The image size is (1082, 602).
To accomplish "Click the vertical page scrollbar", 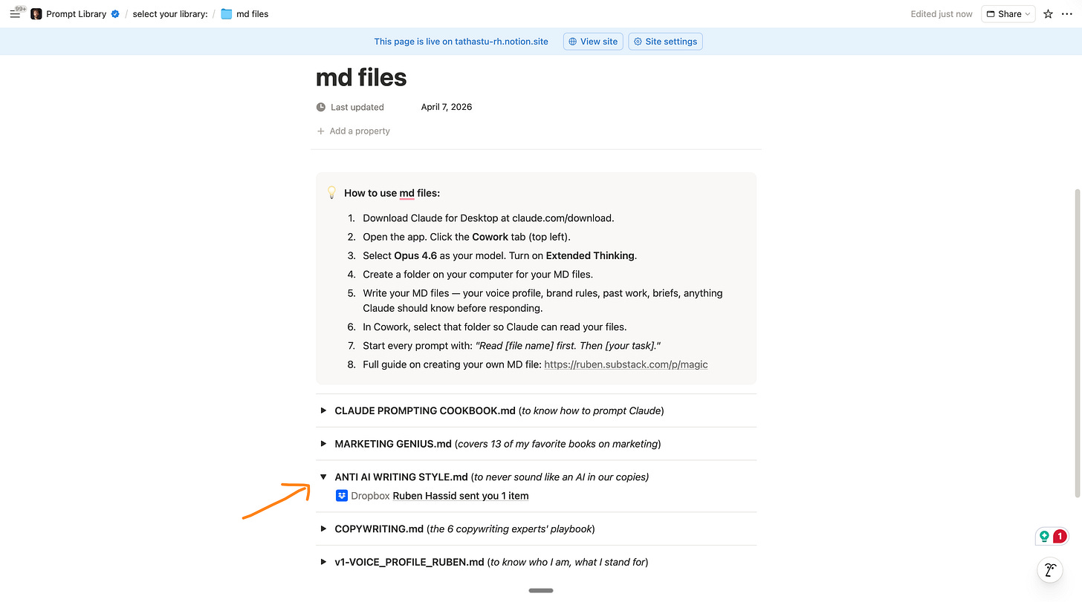I will point(1078,341).
